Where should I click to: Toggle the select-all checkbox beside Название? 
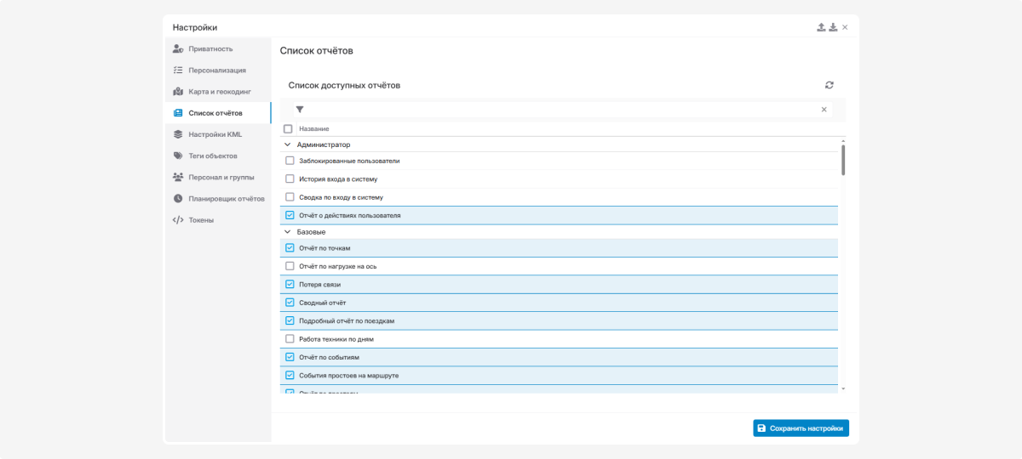288,129
